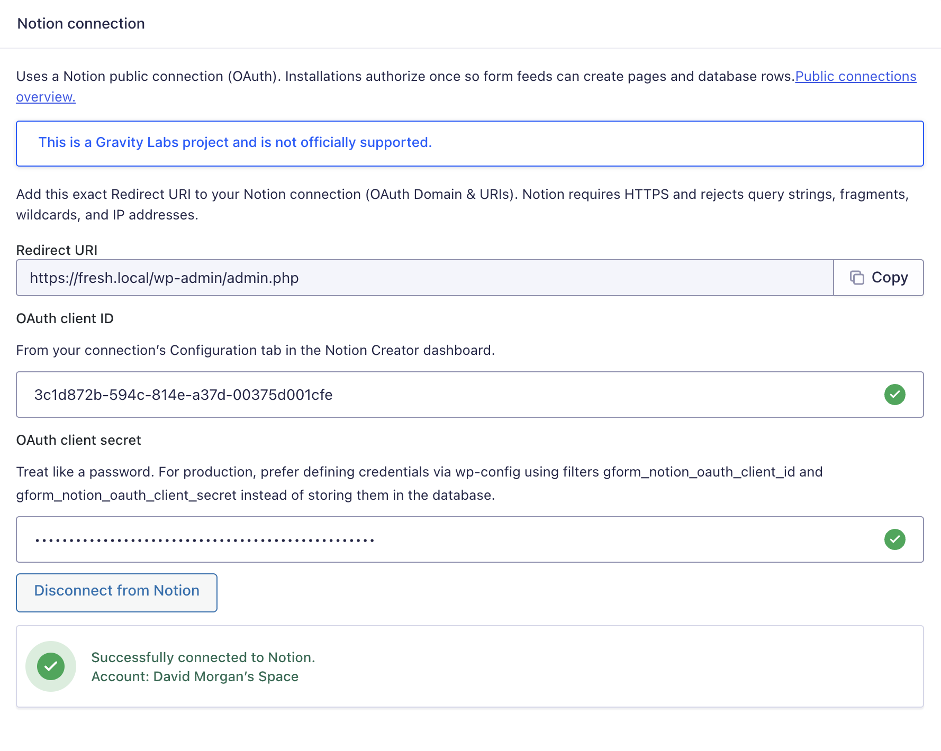Focus the OAuth client ID input
The width and height of the screenshot is (941, 751).
click(470, 395)
